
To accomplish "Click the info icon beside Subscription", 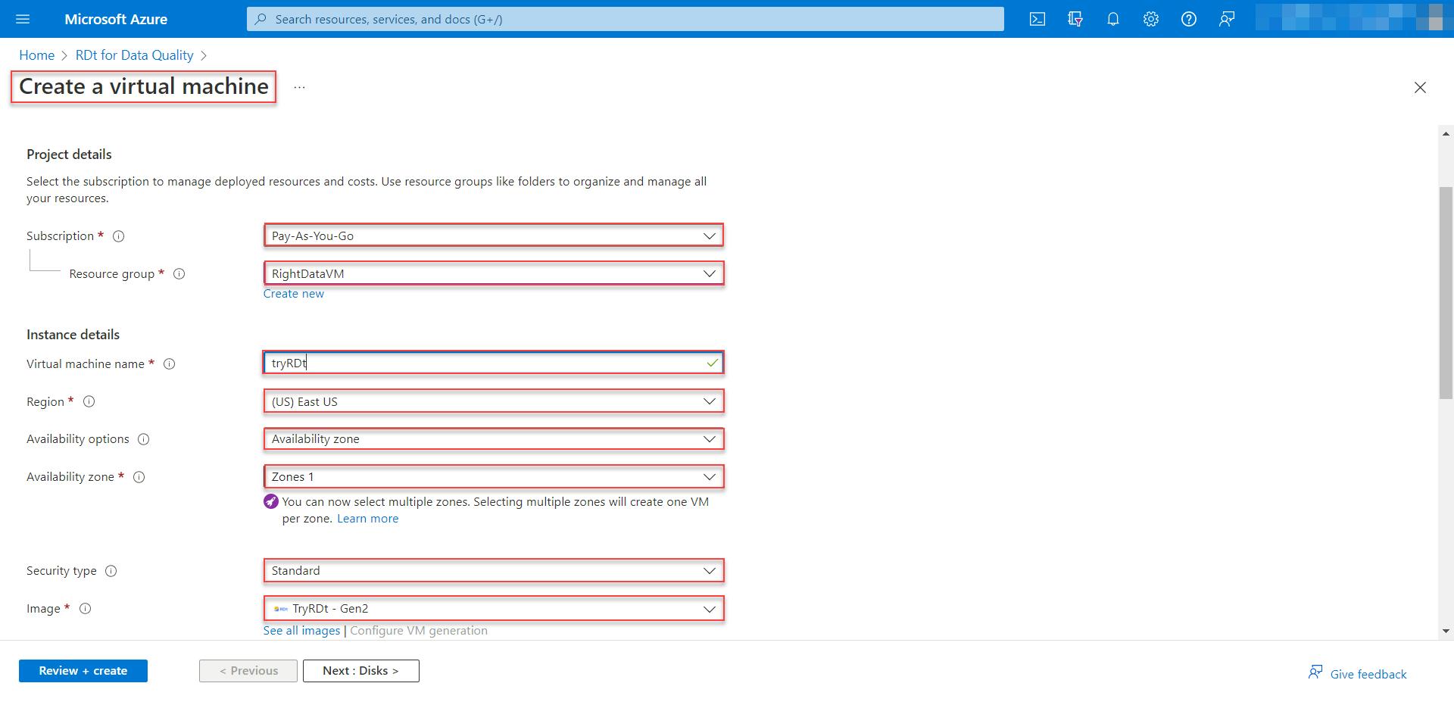I will pyautogui.click(x=118, y=236).
